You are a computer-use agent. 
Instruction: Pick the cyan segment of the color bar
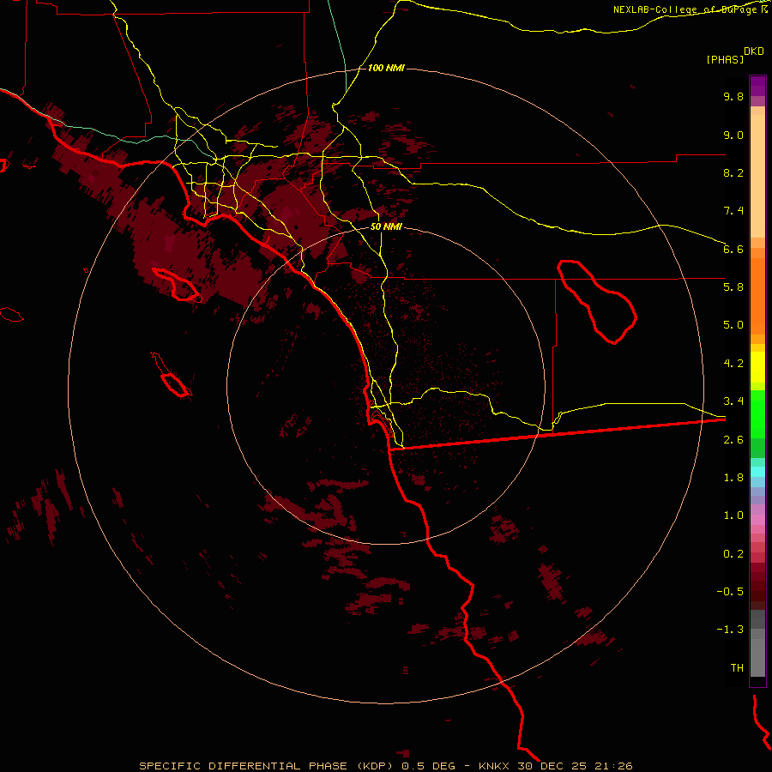(757, 472)
